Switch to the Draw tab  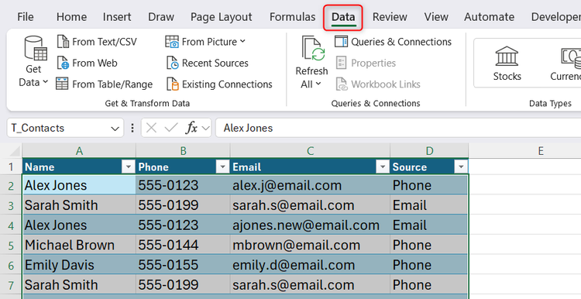pyautogui.click(x=161, y=17)
